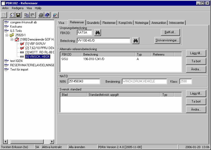
Task: Select the [3] MOTT. RD RL-88 tree item
Action: [40, 52]
